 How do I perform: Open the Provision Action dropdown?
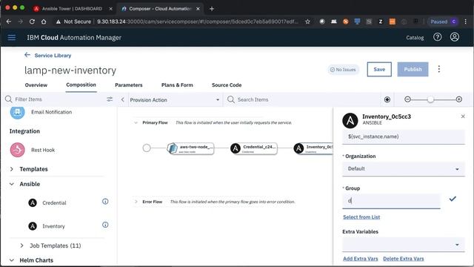point(175,99)
